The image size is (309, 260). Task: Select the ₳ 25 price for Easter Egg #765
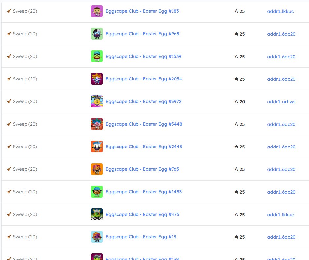pyautogui.click(x=240, y=169)
